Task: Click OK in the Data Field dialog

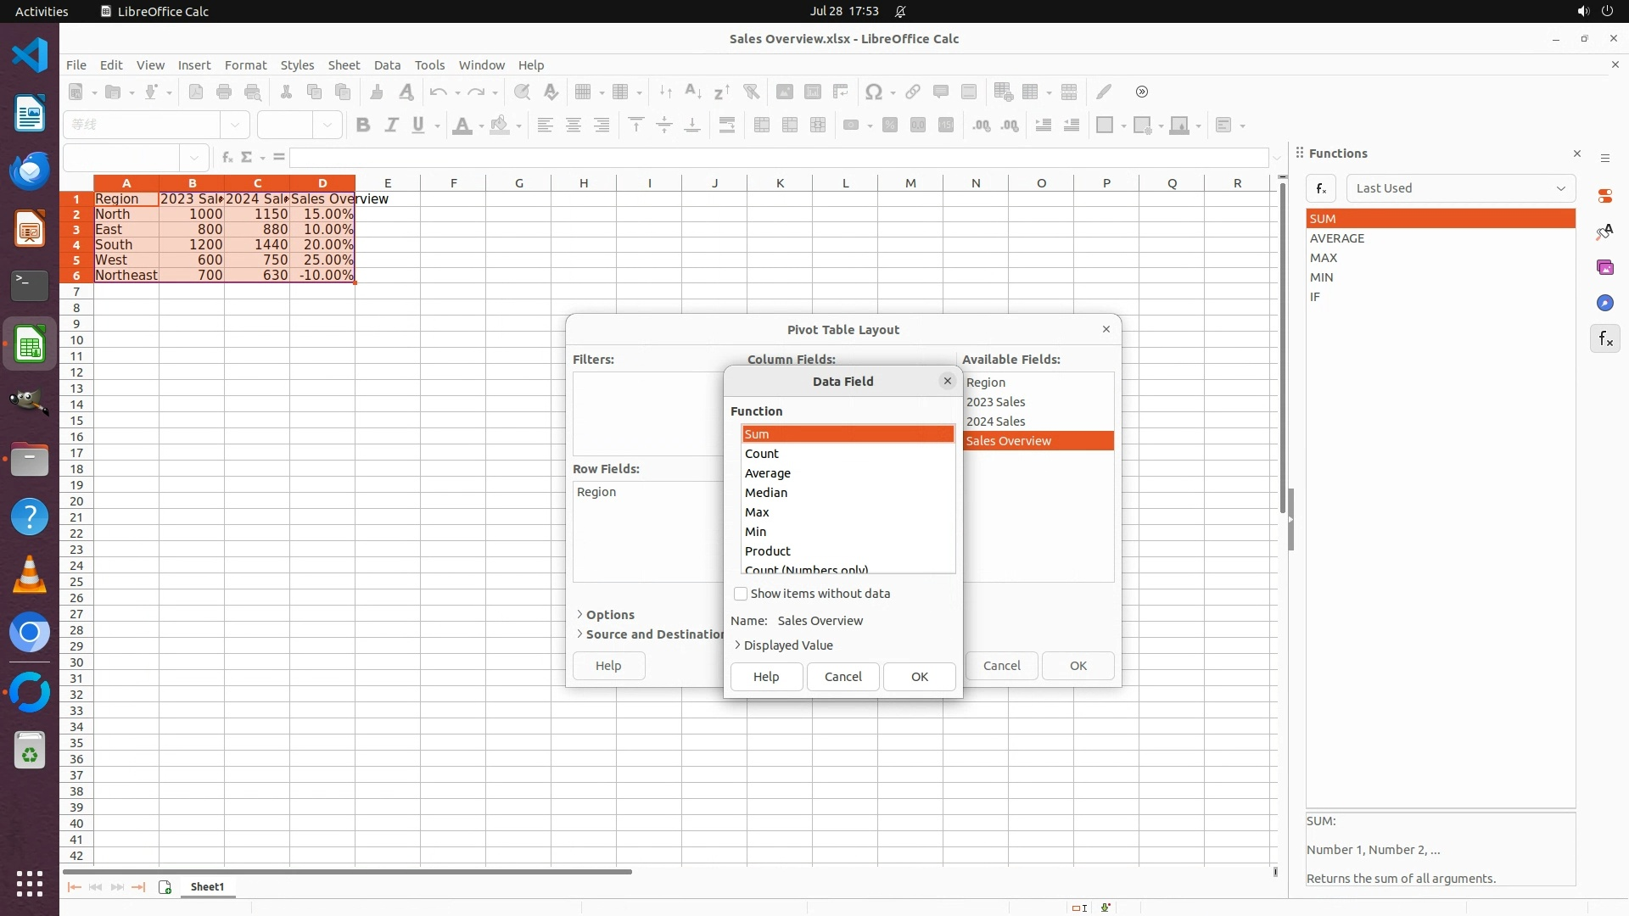Action: [919, 677]
